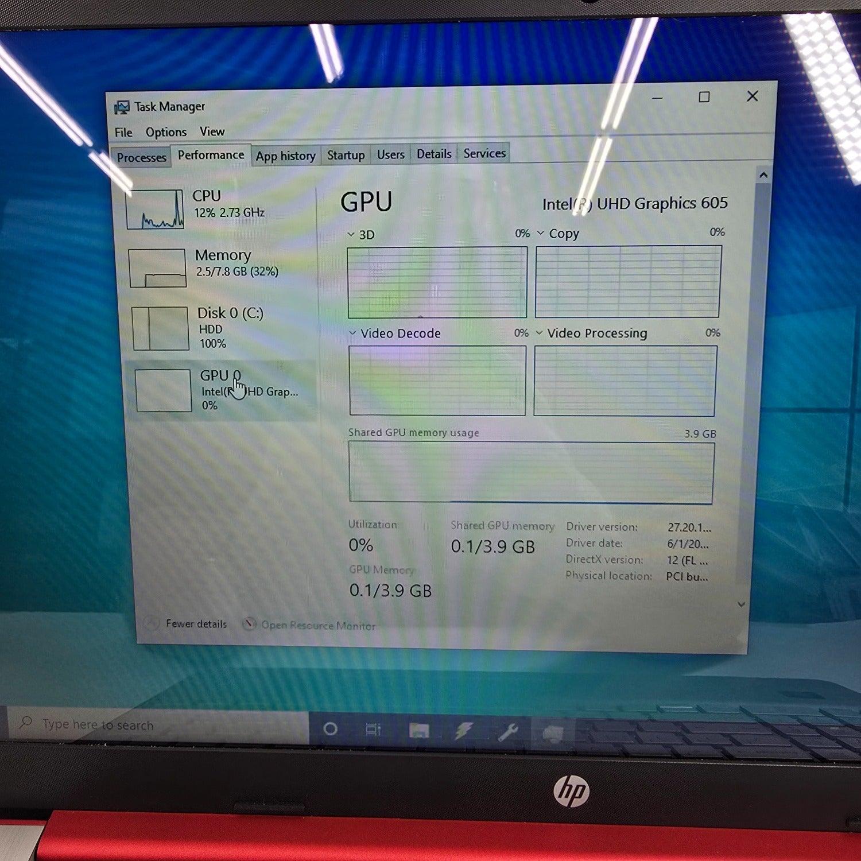
Task: Open Resource Monitor link
Action: [317, 625]
